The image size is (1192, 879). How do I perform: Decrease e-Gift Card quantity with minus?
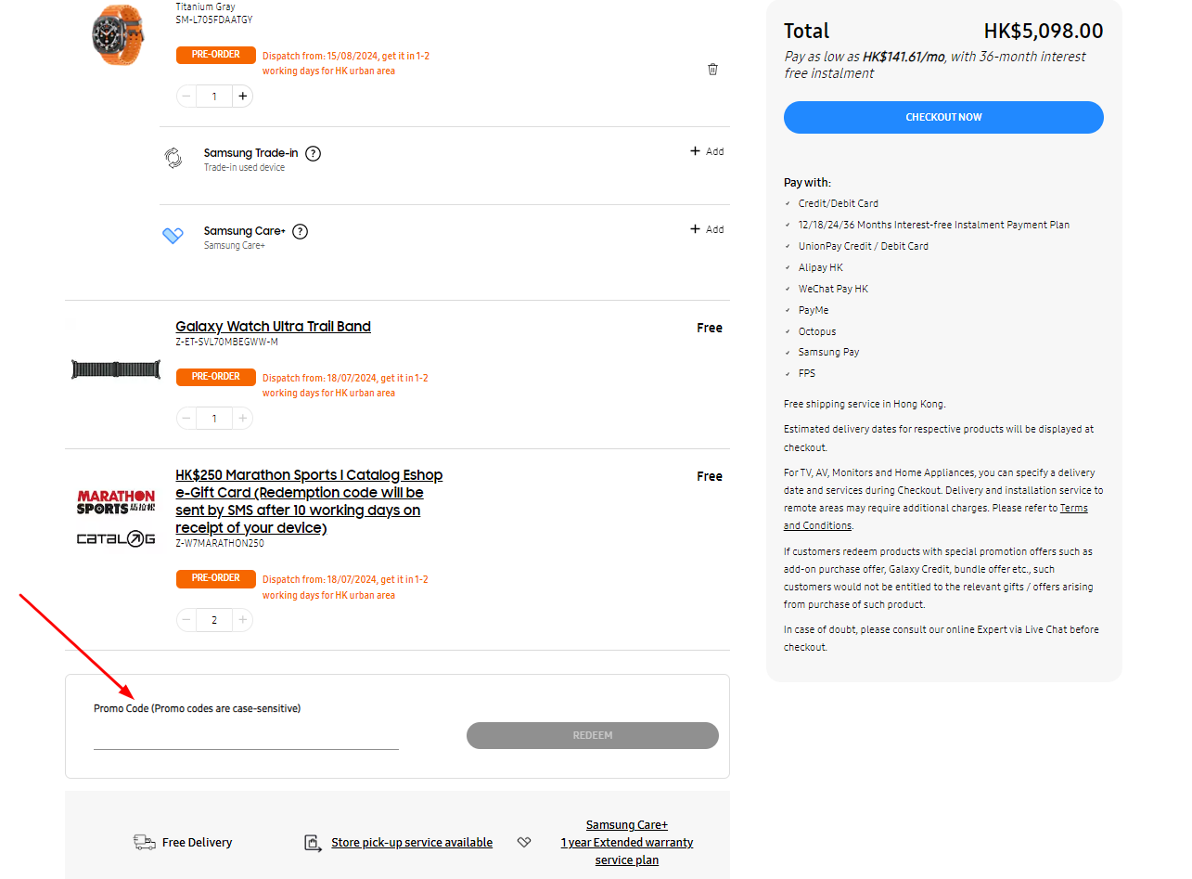tap(186, 620)
